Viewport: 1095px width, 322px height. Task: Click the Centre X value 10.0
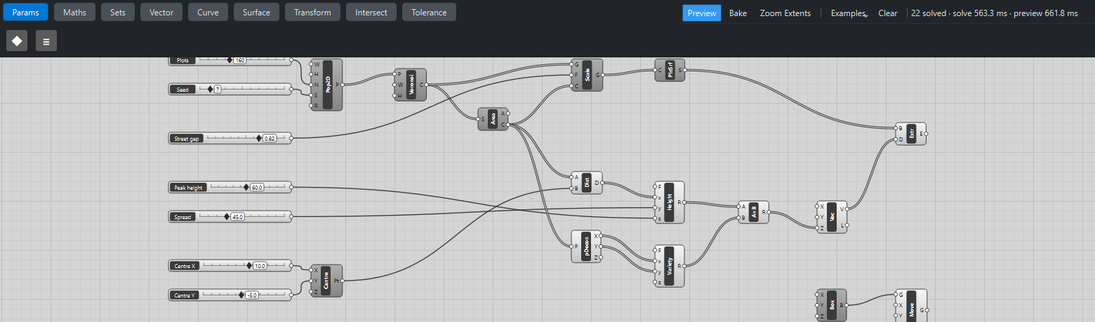[x=260, y=266]
